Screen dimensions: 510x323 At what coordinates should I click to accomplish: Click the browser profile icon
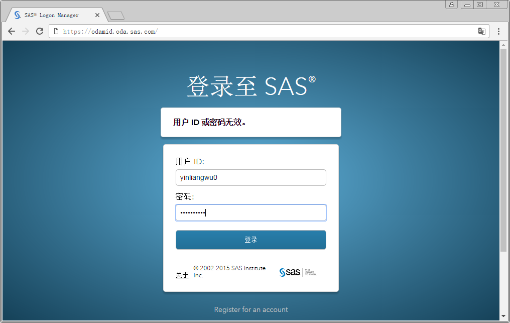pyautogui.click(x=451, y=5)
